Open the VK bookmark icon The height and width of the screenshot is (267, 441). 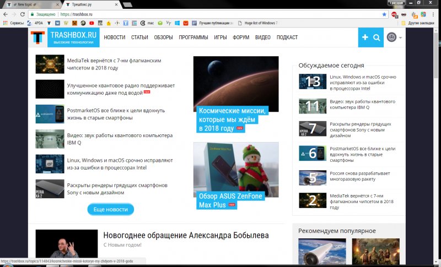tap(57, 23)
